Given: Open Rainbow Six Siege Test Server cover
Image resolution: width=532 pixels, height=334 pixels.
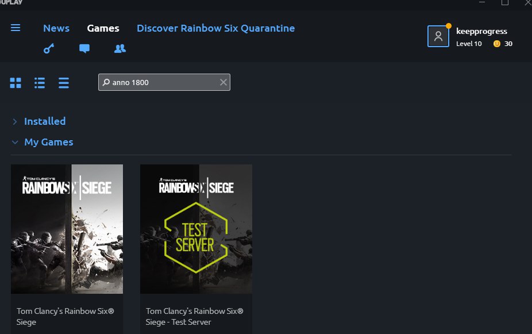Looking at the screenshot, I should tap(196, 229).
